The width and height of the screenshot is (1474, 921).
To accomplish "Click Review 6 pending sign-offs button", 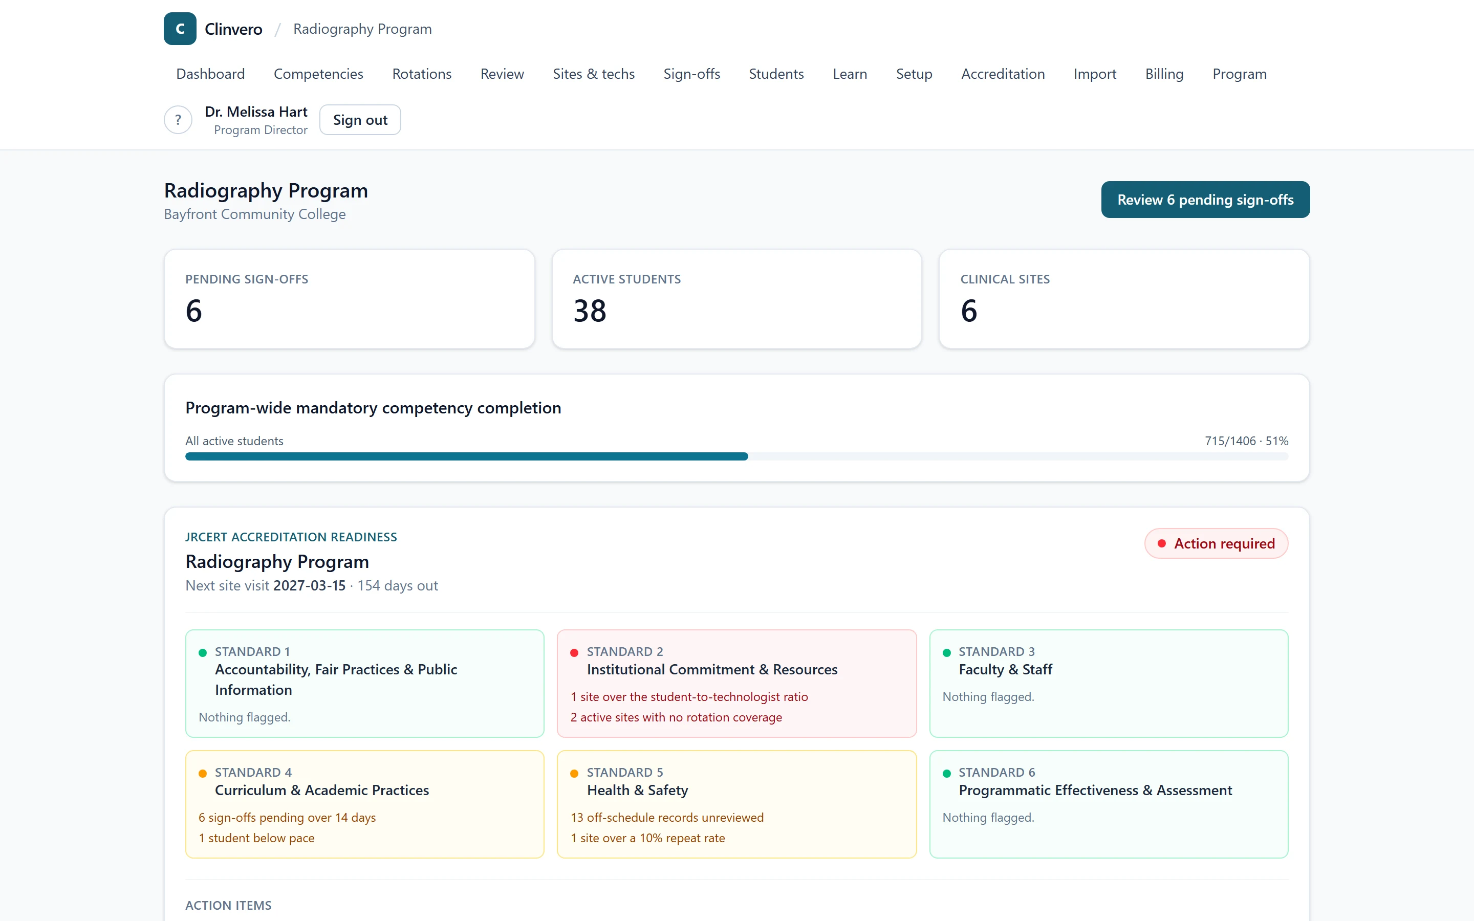I will click(x=1205, y=200).
